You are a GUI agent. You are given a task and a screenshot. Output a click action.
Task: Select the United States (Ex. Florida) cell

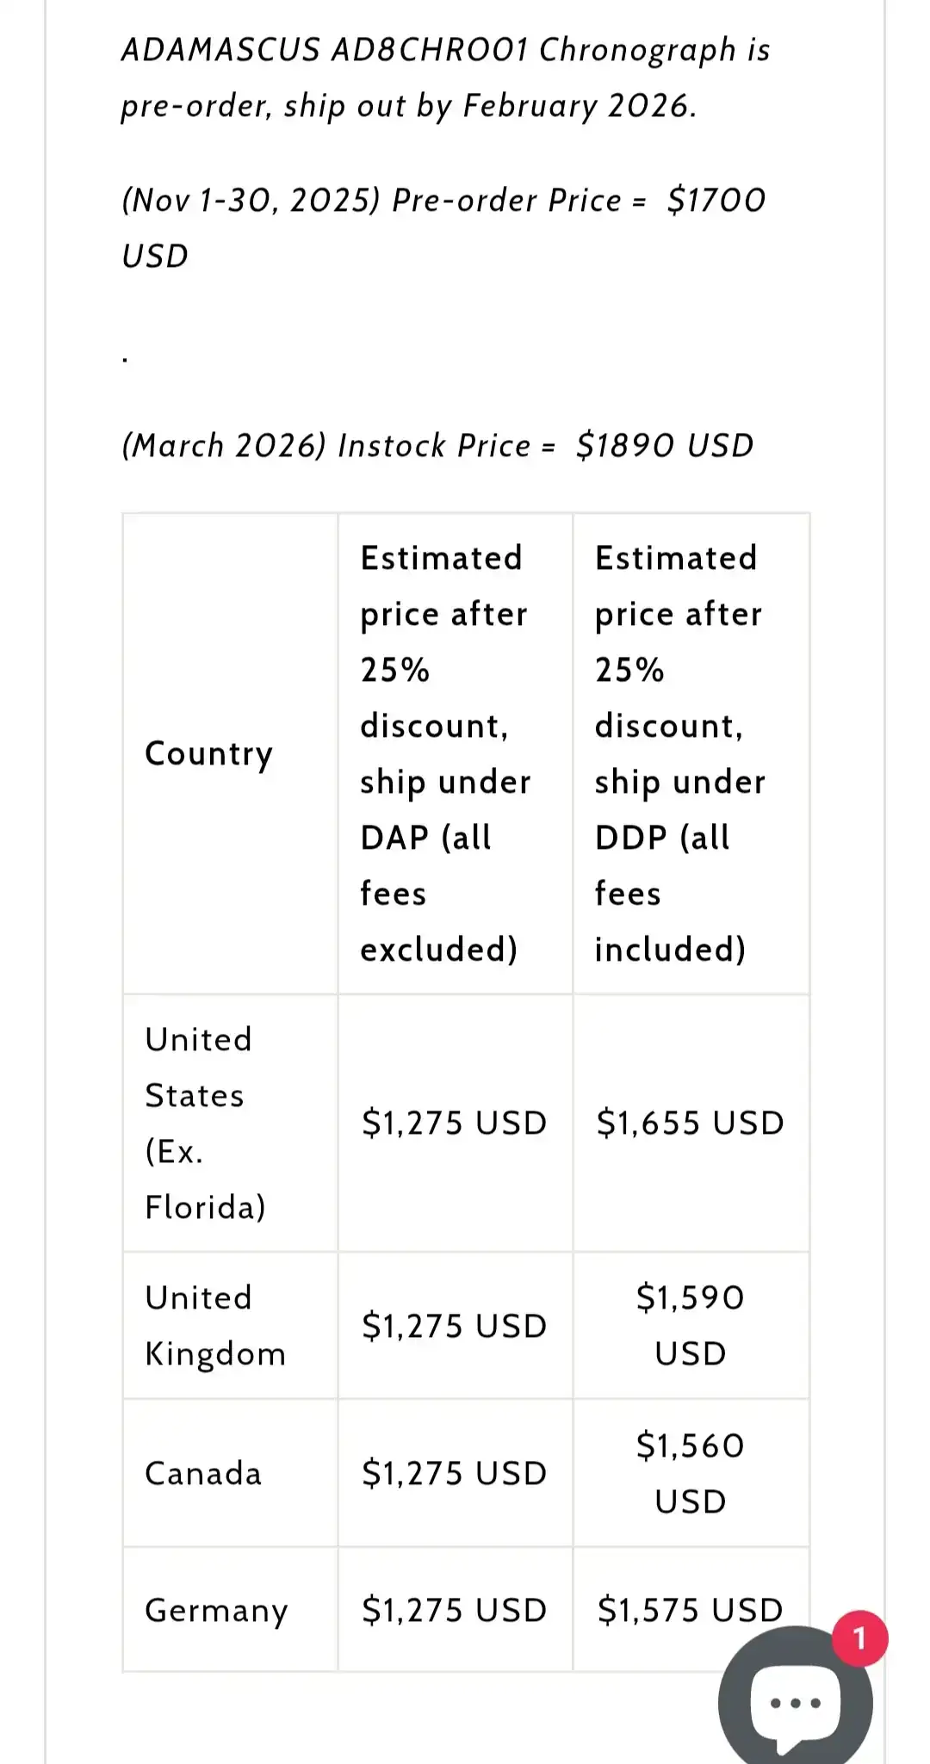(205, 1123)
